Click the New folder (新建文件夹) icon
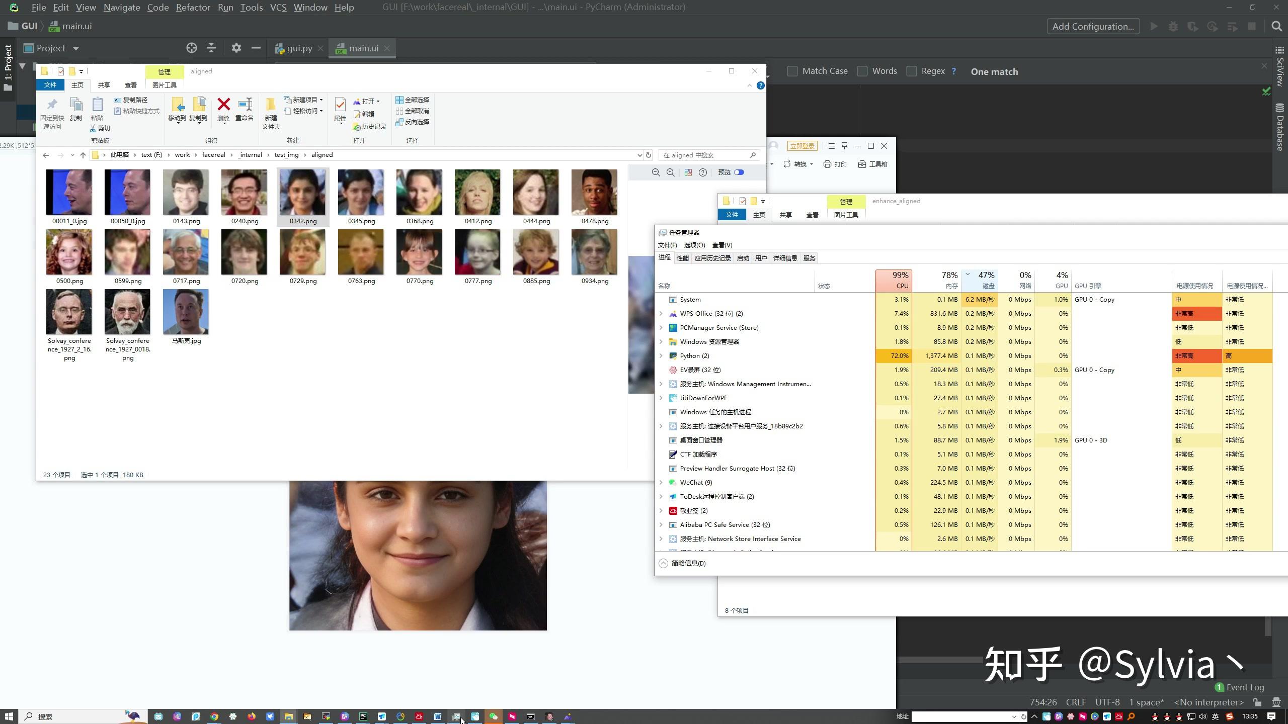Screen dimensions: 1288x724 pos(271,105)
